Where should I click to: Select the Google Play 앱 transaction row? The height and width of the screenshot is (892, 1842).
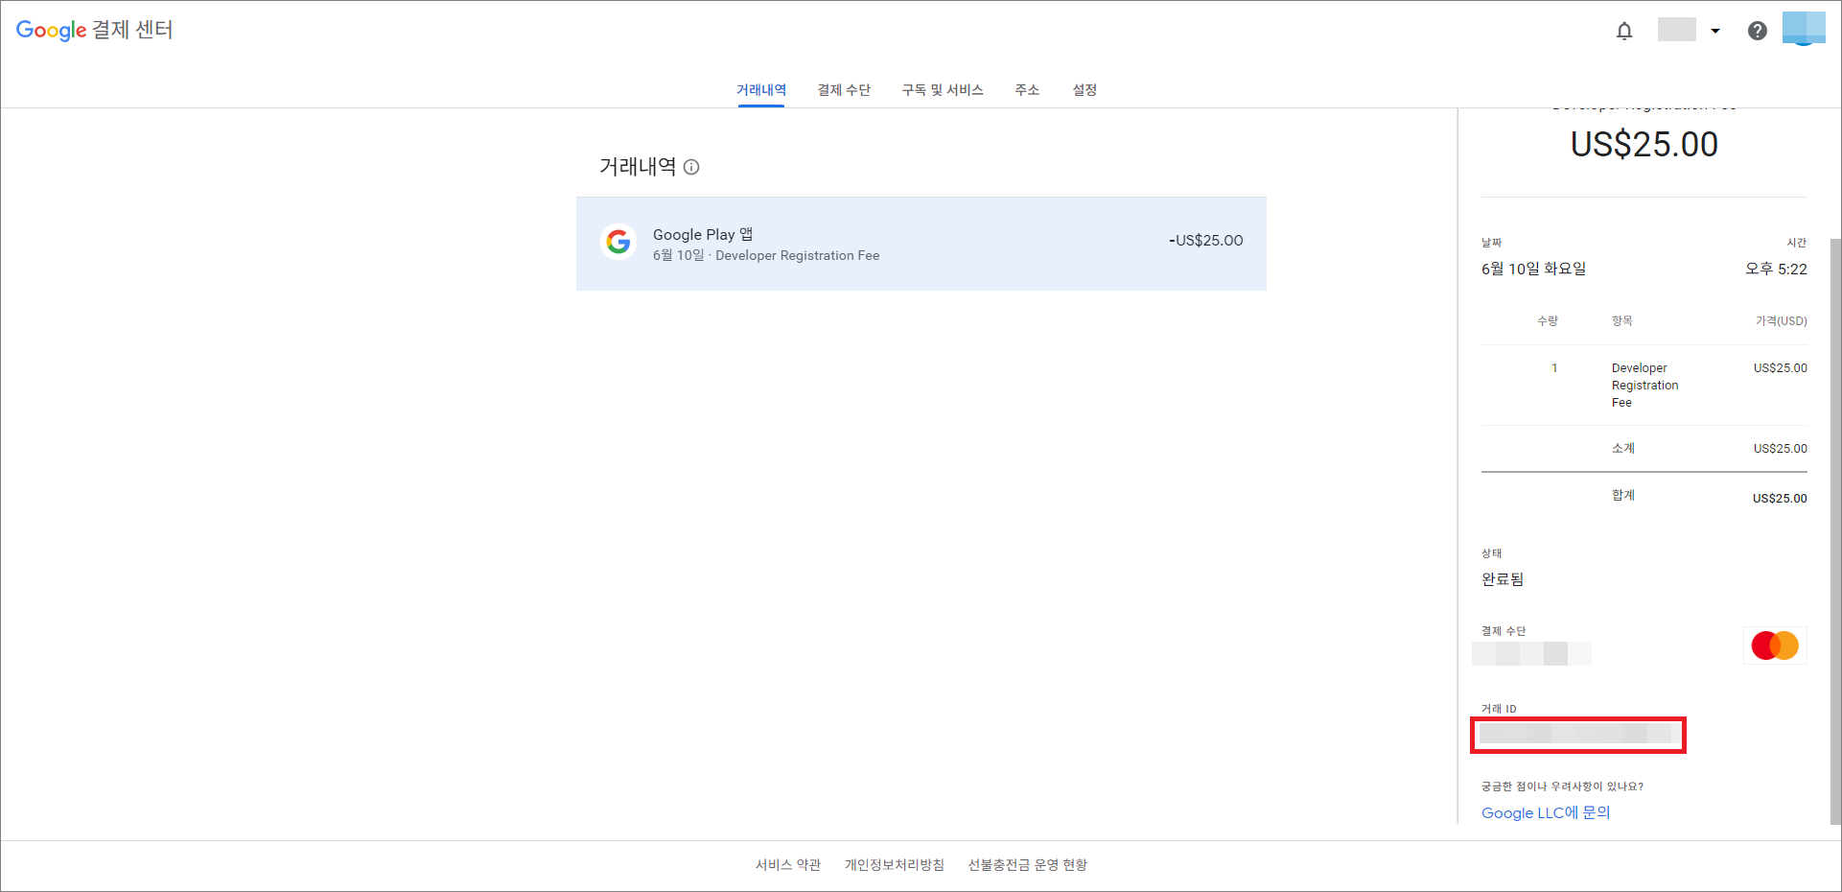click(x=921, y=244)
